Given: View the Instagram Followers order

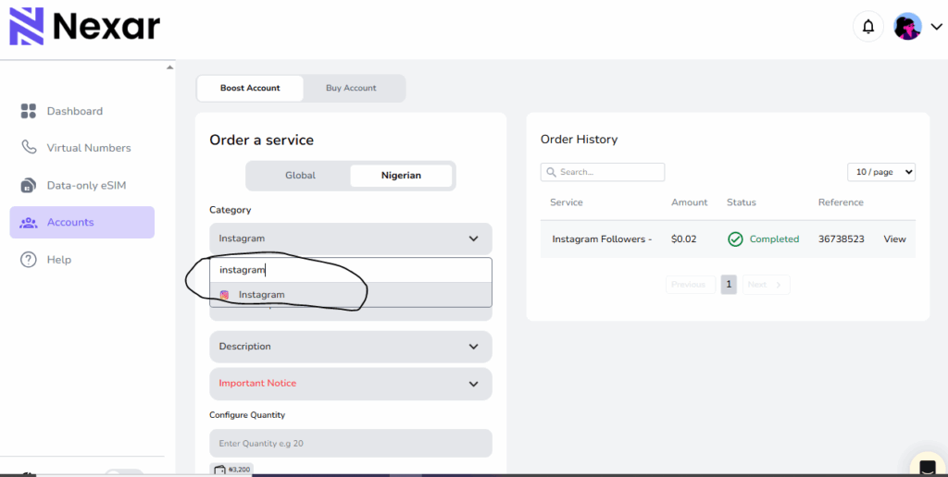Looking at the screenshot, I should [x=895, y=239].
